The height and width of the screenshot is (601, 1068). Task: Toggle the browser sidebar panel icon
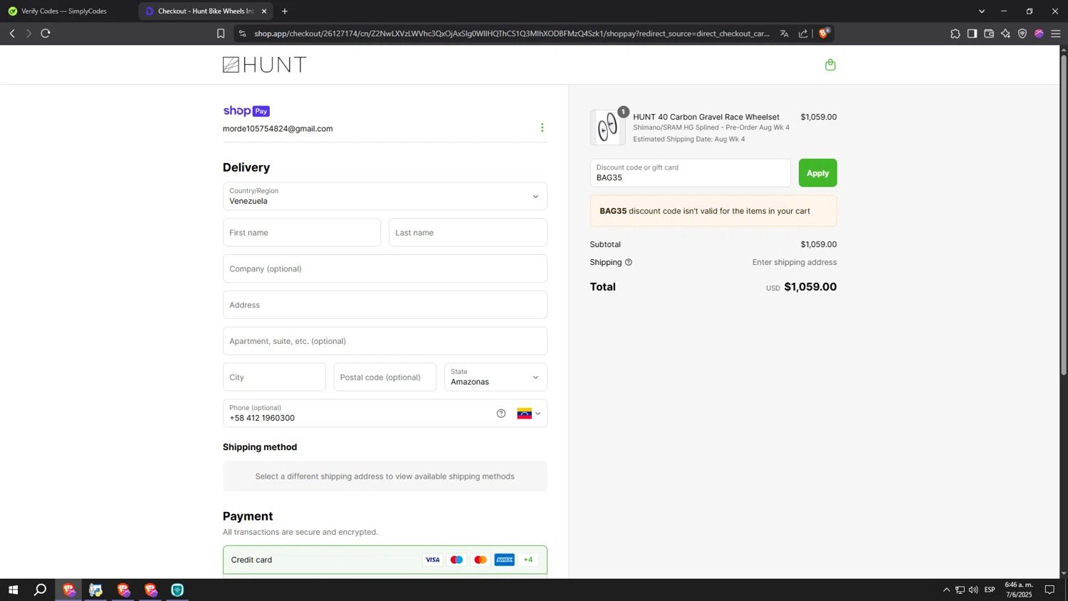(972, 33)
